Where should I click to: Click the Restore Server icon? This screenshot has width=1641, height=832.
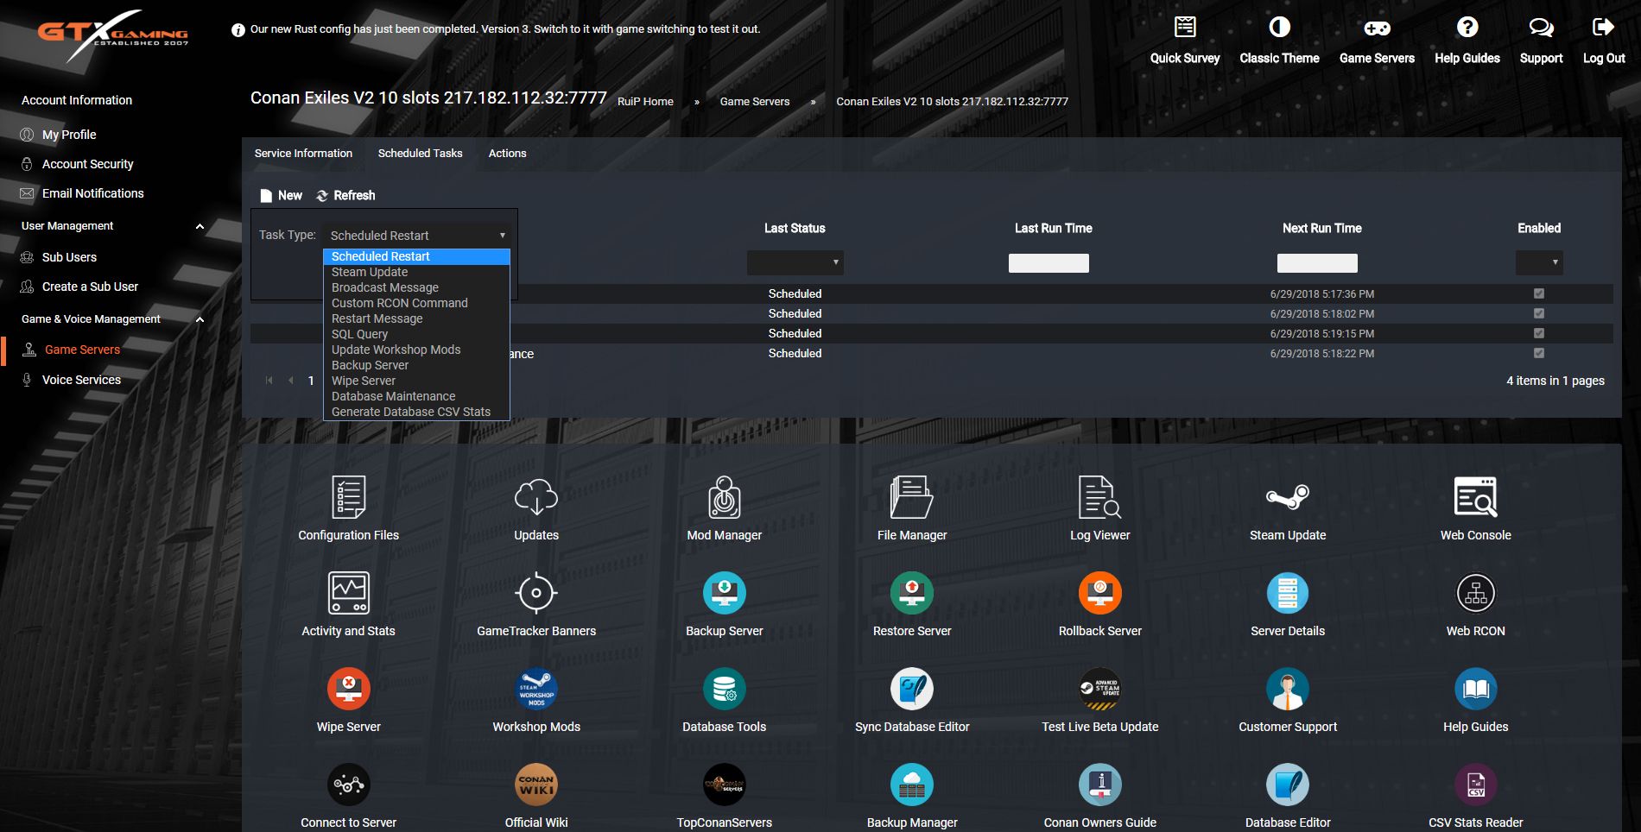click(x=912, y=593)
